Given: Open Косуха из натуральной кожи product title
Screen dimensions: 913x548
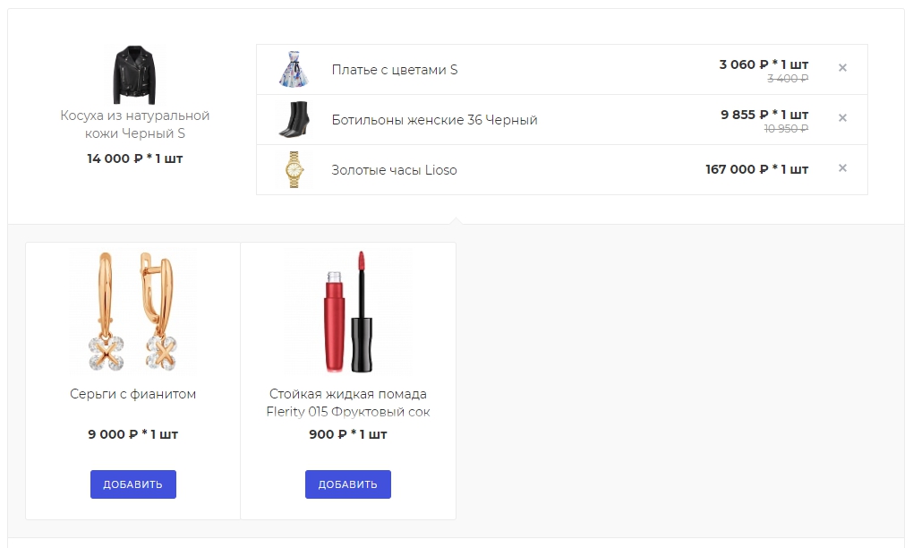Looking at the screenshot, I should point(134,124).
